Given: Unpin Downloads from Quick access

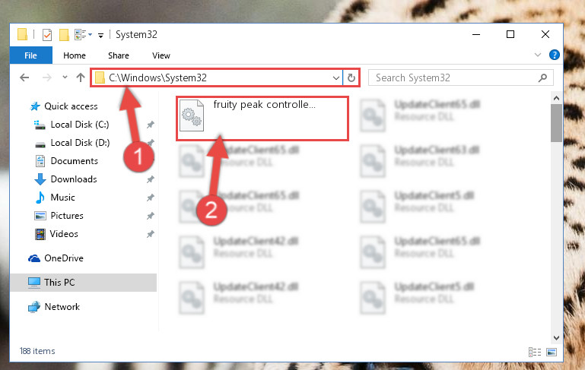Looking at the screenshot, I should [x=151, y=179].
